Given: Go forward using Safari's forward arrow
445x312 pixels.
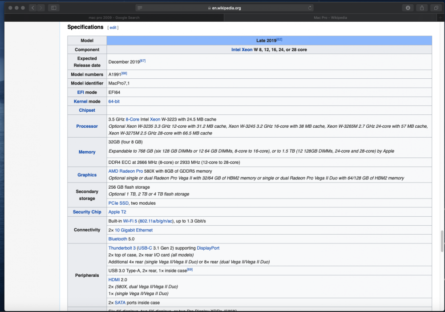Looking at the screenshot, I should click(41, 8).
